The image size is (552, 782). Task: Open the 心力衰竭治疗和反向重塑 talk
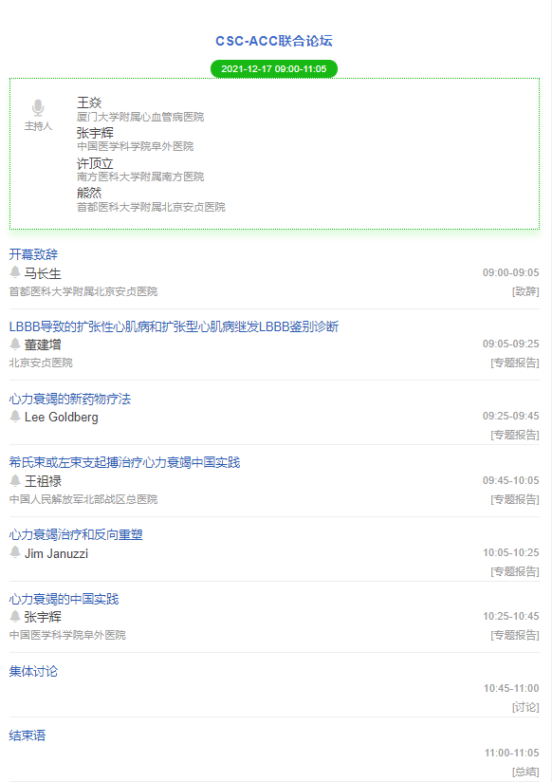76,534
